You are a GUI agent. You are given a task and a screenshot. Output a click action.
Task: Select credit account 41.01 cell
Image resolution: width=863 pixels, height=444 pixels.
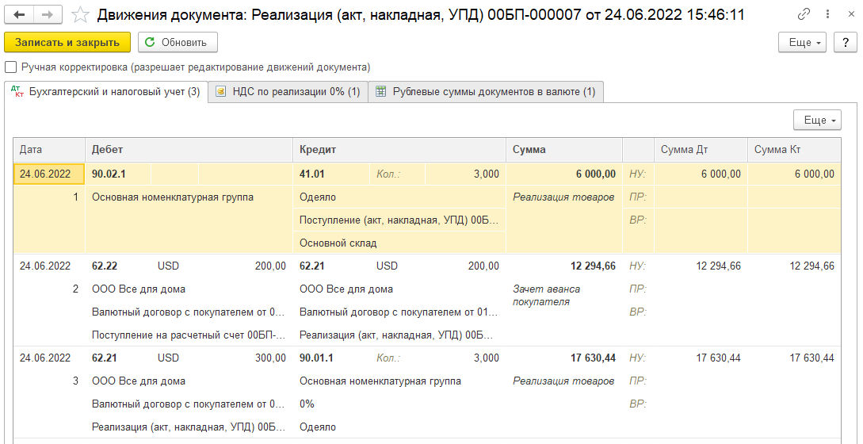[x=330, y=174]
